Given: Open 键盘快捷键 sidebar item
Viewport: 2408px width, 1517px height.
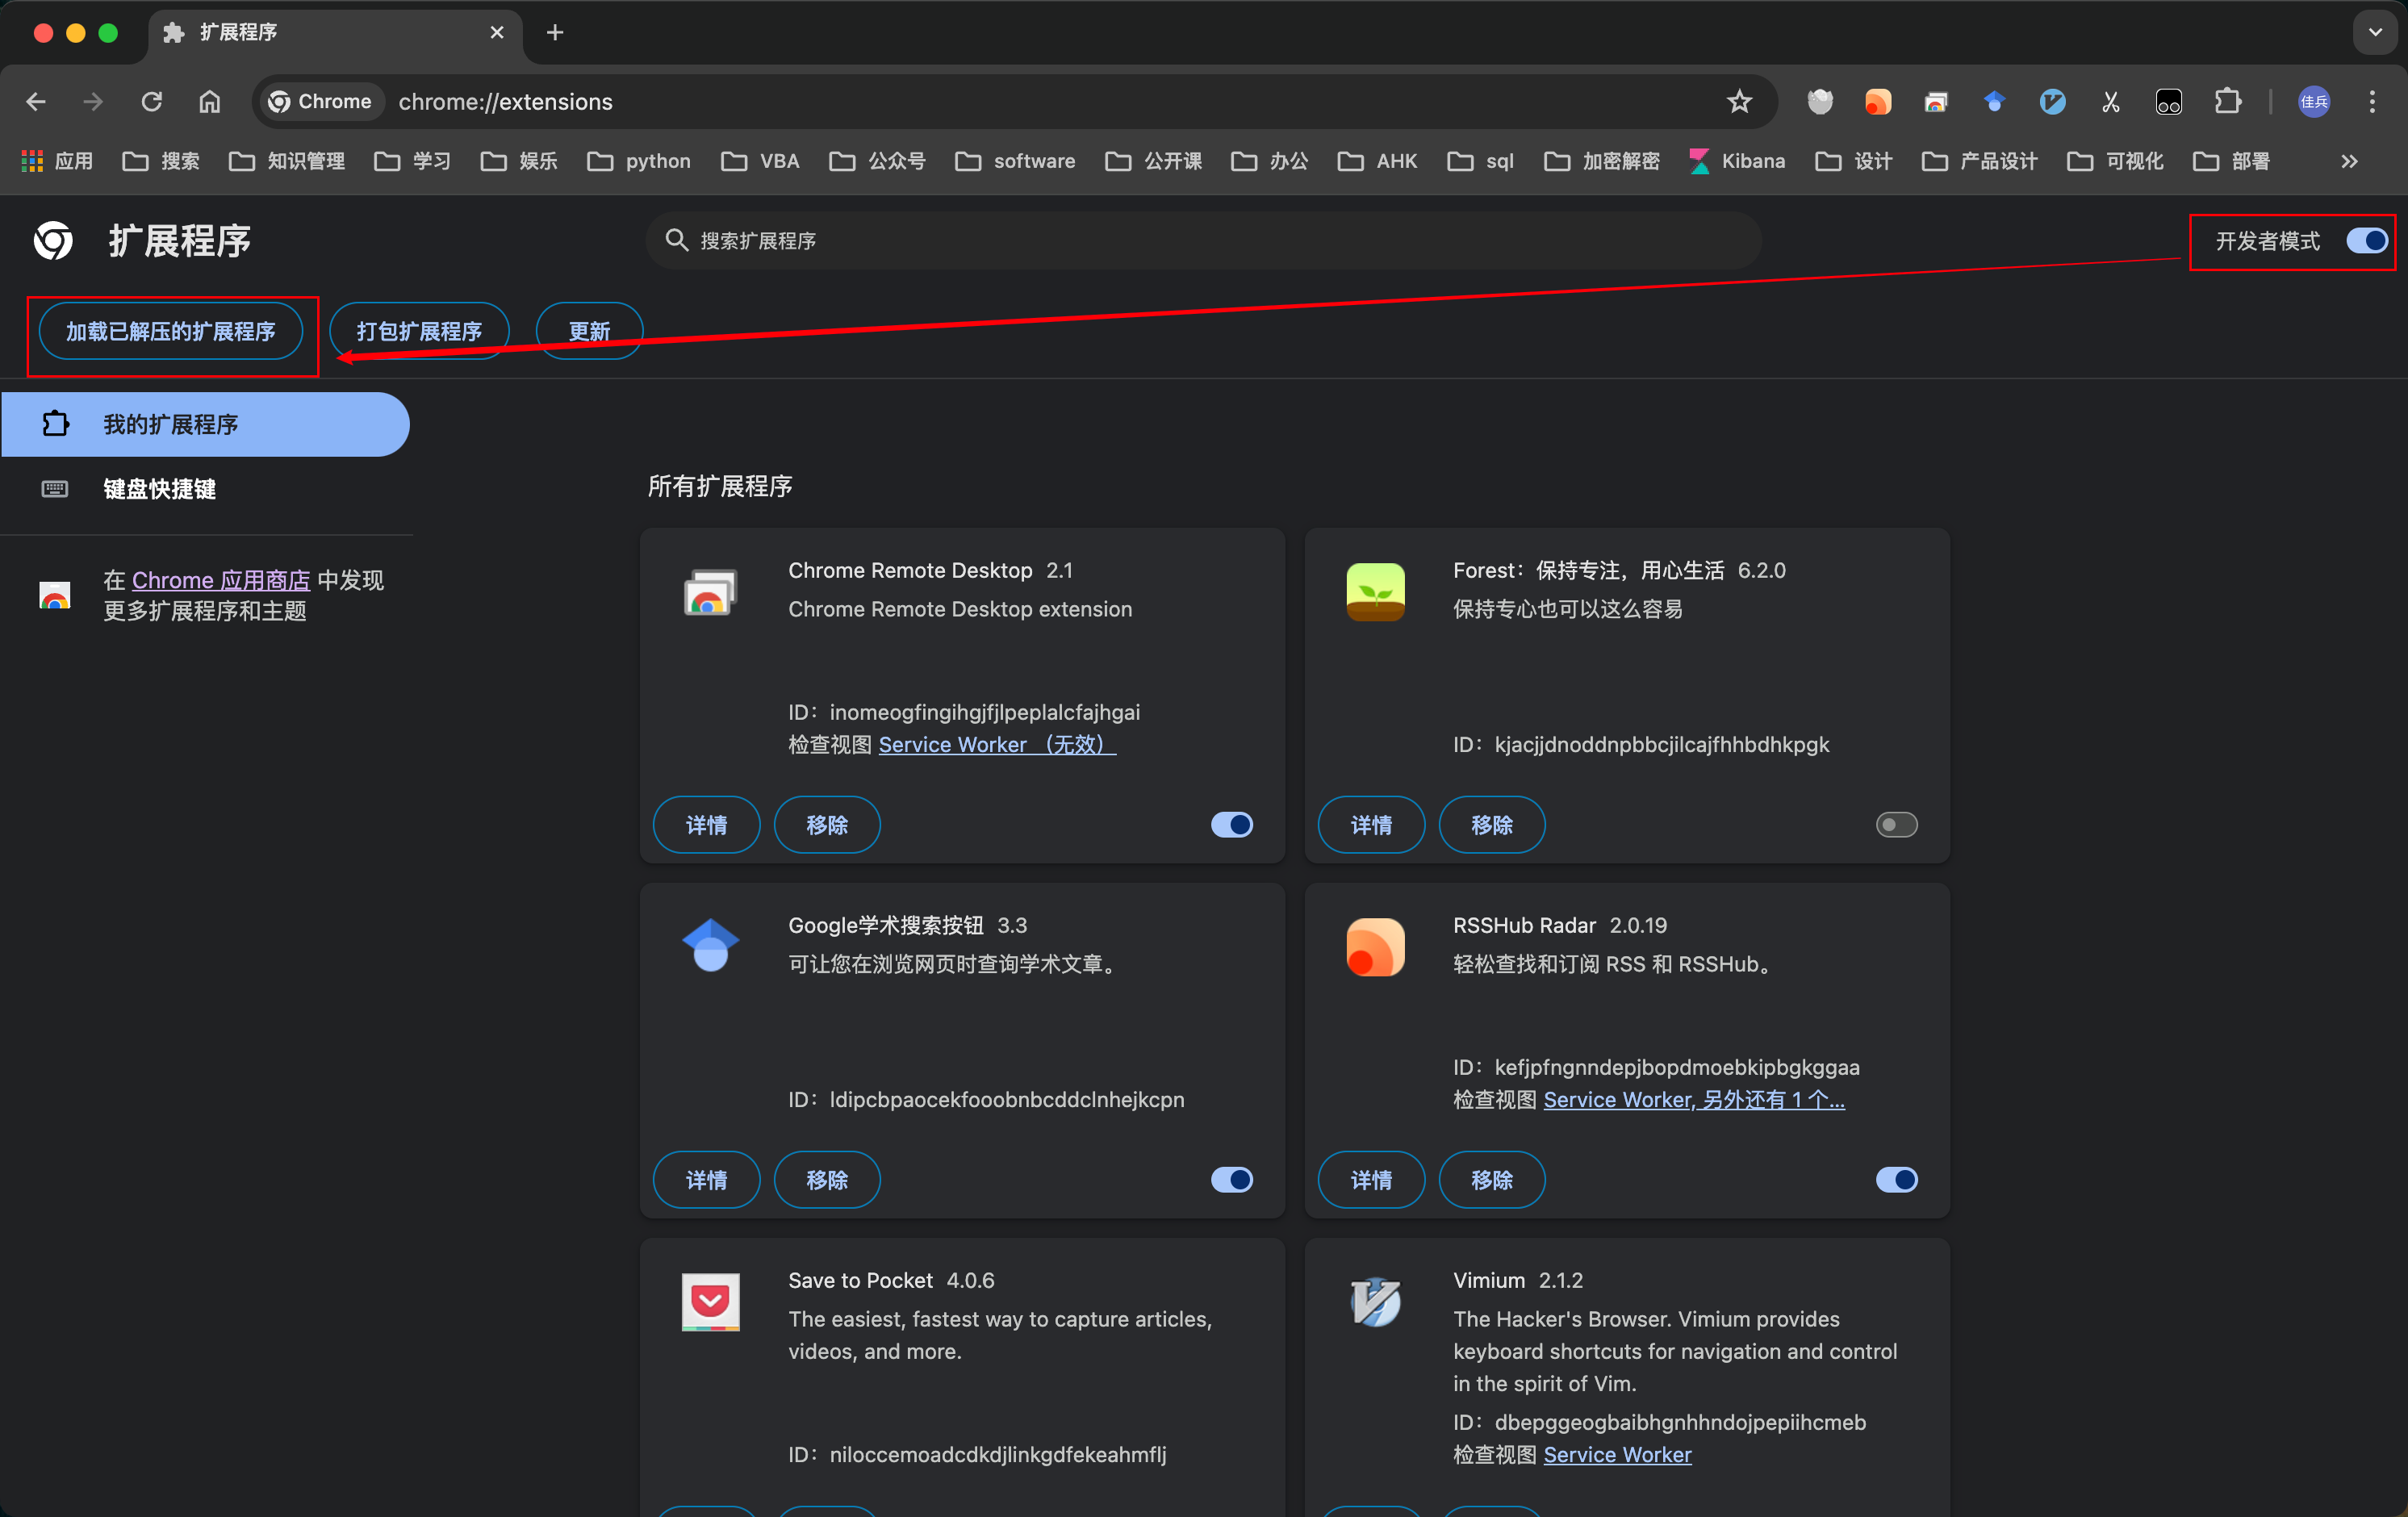Looking at the screenshot, I should click(205, 489).
